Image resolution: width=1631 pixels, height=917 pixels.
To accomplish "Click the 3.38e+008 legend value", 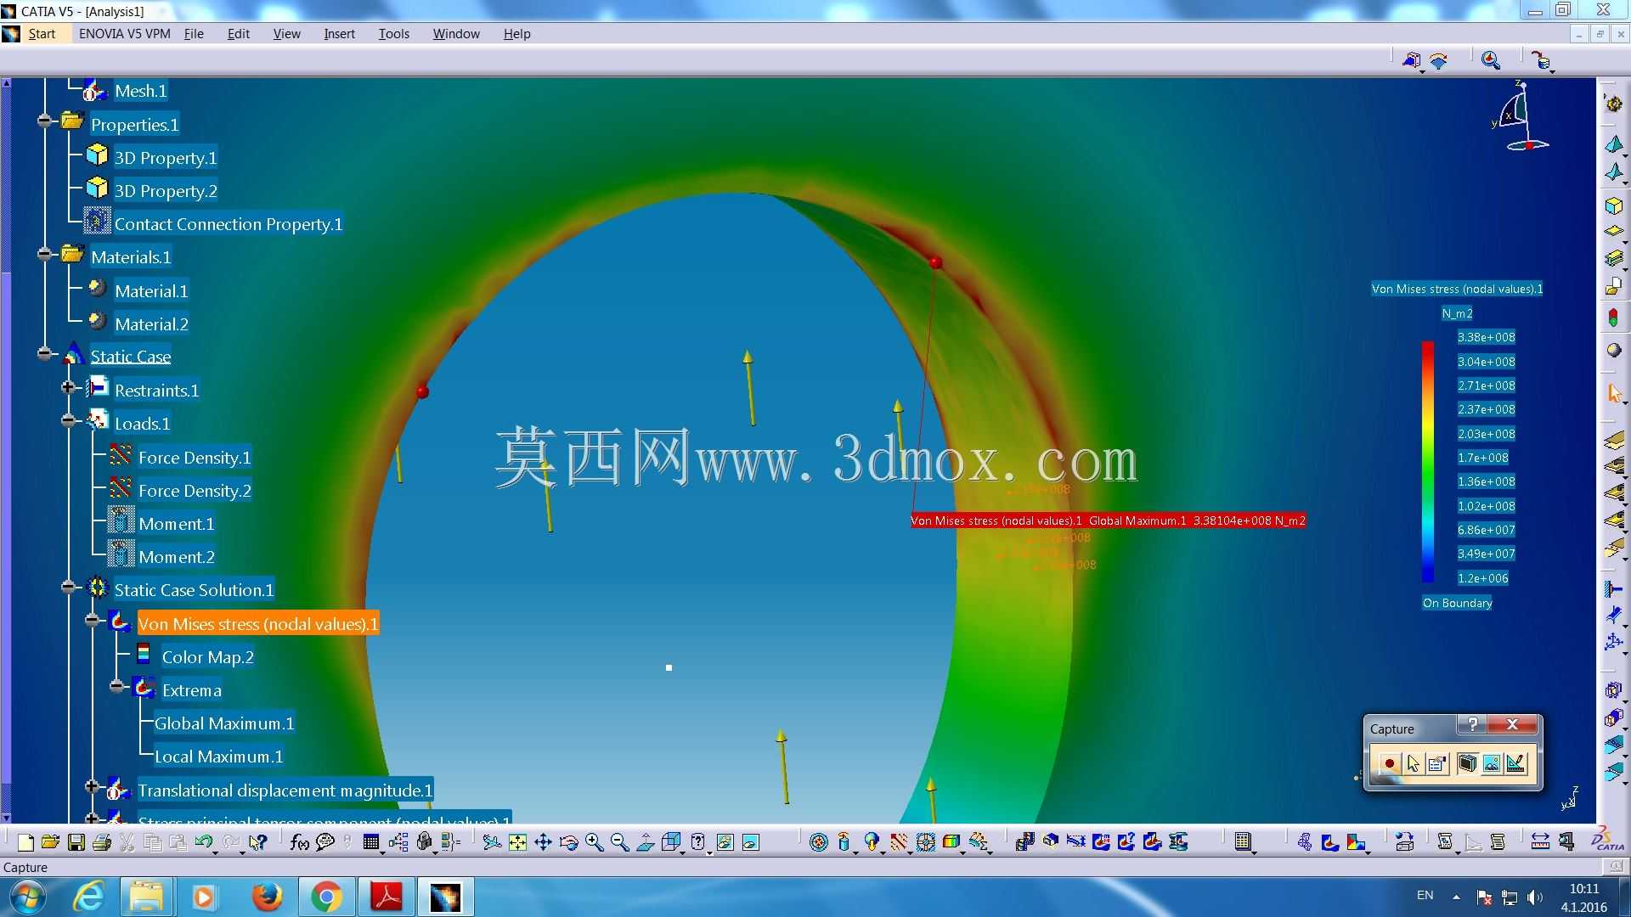I will coord(1487,337).
